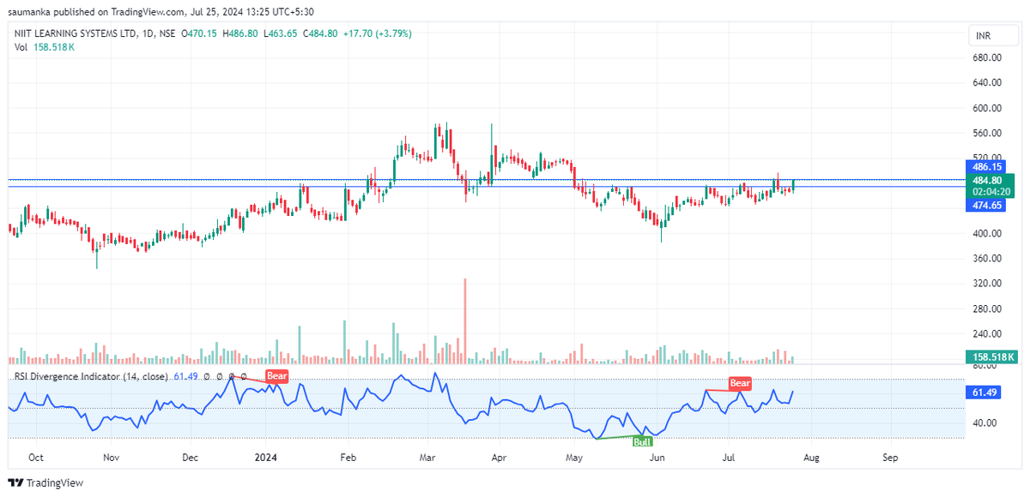Click the Jun label on time axis
1030x497 pixels.
[x=657, y=458]
